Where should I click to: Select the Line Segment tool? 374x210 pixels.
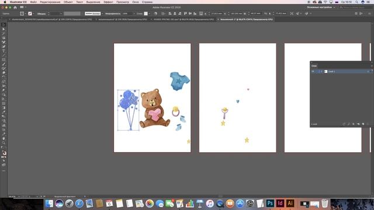pos(4,55)
